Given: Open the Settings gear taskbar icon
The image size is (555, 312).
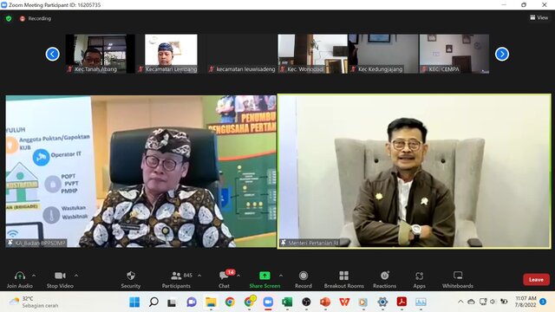Looking at the screenshot, I should click(x=382, y=302).
